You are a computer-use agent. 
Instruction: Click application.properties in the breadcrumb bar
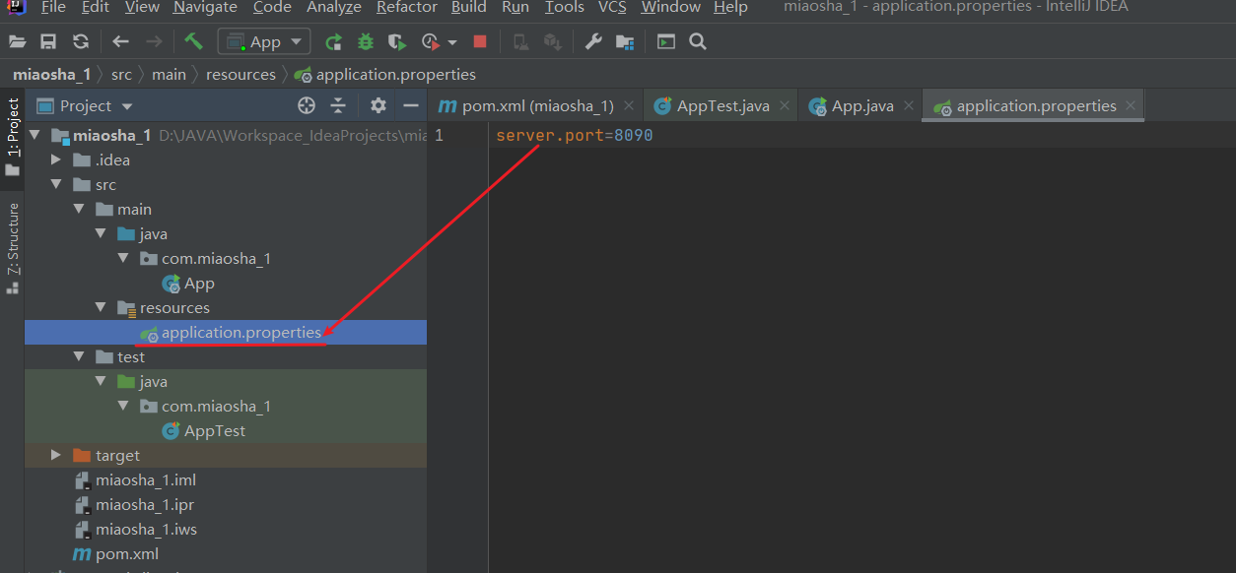(x=385, y=75)
